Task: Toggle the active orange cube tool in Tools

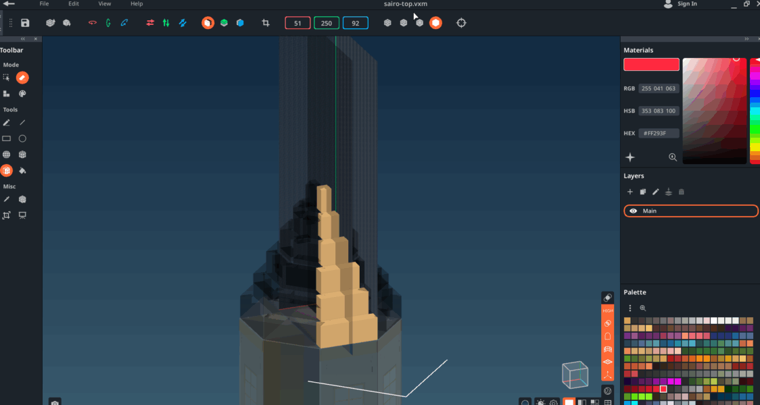Action: tap(6, 170)
